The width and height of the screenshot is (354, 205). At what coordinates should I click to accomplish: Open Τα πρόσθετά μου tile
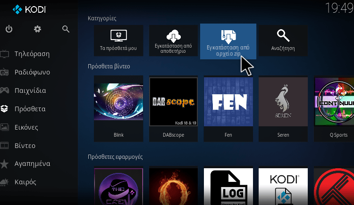coord(118,41)
